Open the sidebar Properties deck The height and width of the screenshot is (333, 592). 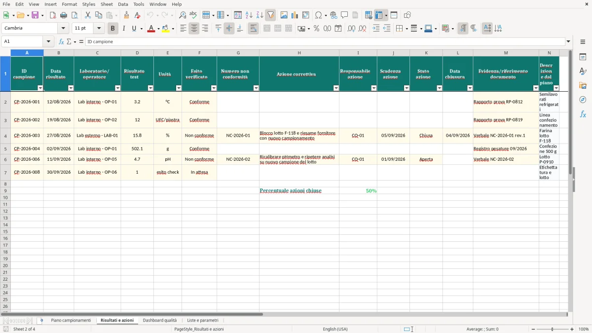[583, 57]
